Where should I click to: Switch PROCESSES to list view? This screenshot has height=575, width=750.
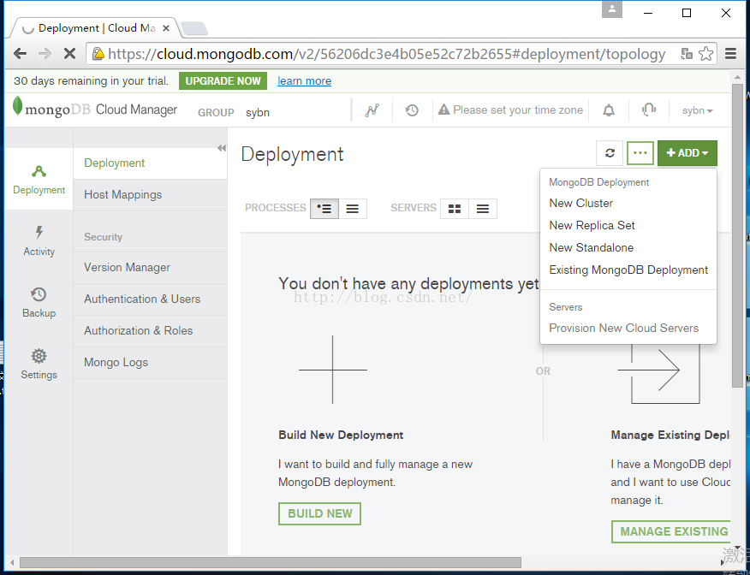[353, 209]
